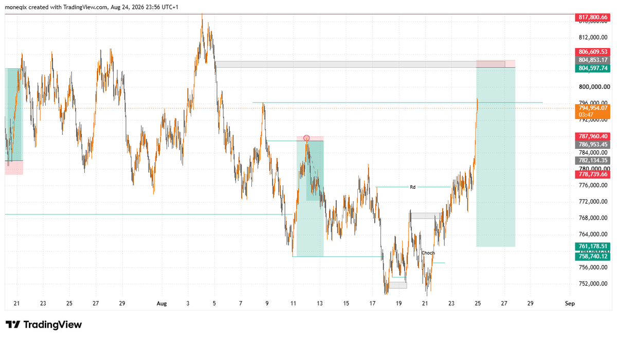Click the 776,000.00 price axis value

click(594, 185)
